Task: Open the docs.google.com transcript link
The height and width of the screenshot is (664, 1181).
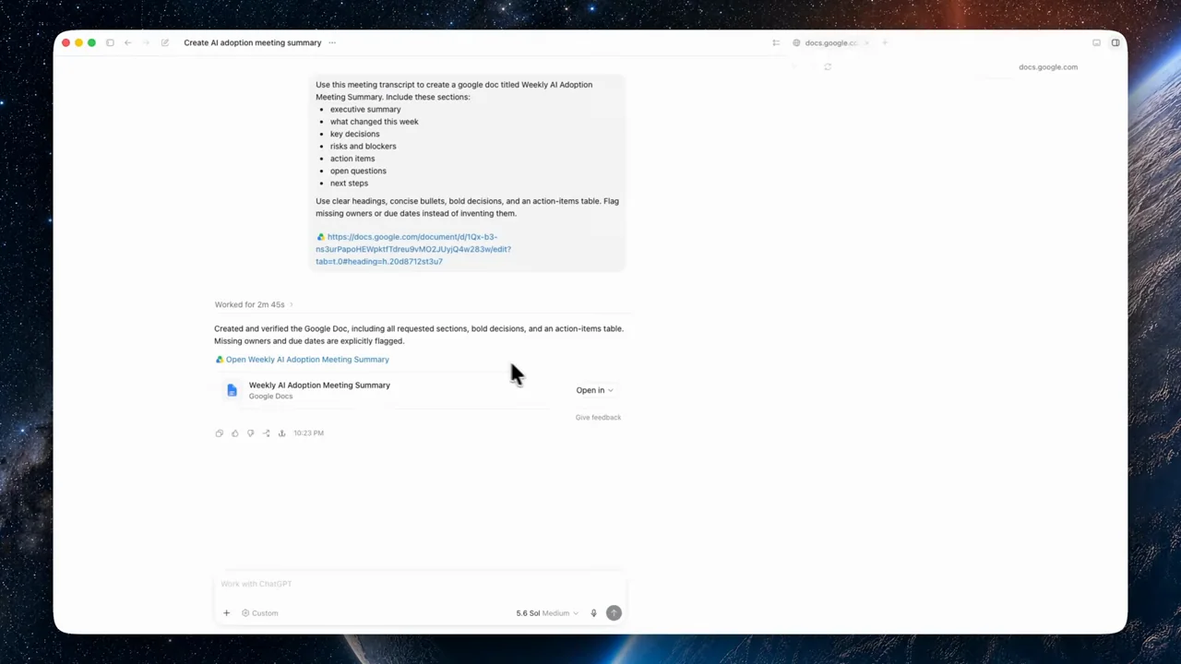Action: 413,249
